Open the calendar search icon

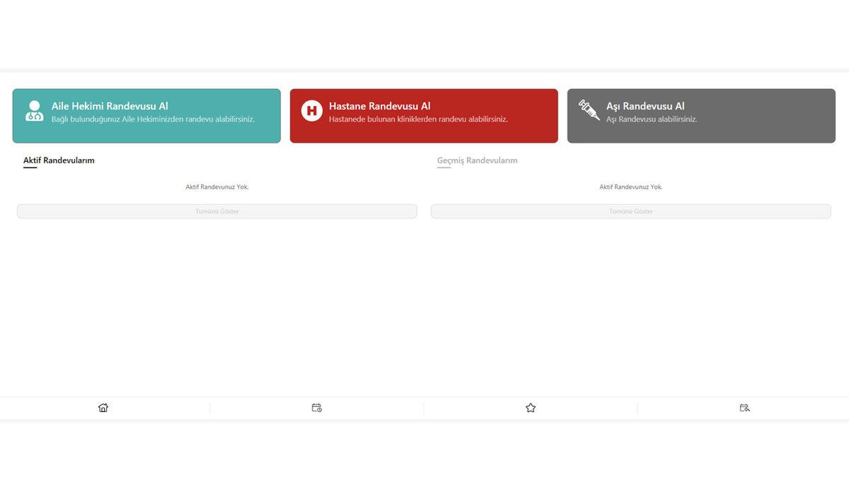[x=744, y=408]
